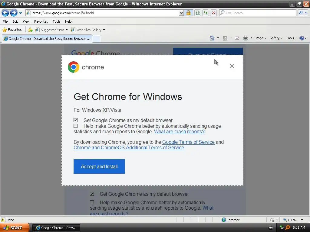
Task: Stop loading with the red X icon
Action: 213,13
